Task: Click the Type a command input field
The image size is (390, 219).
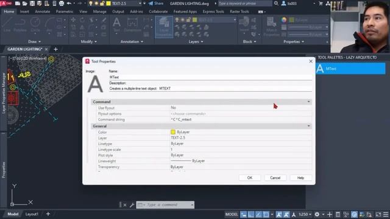Action: click(165, 205)
